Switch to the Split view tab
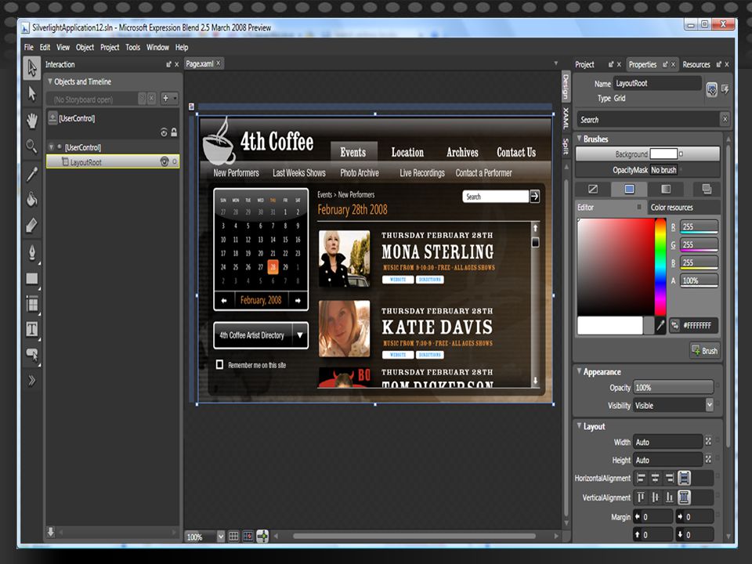Image resolution: width=752 pixels, height=564 pixels. tap(566, 146)
